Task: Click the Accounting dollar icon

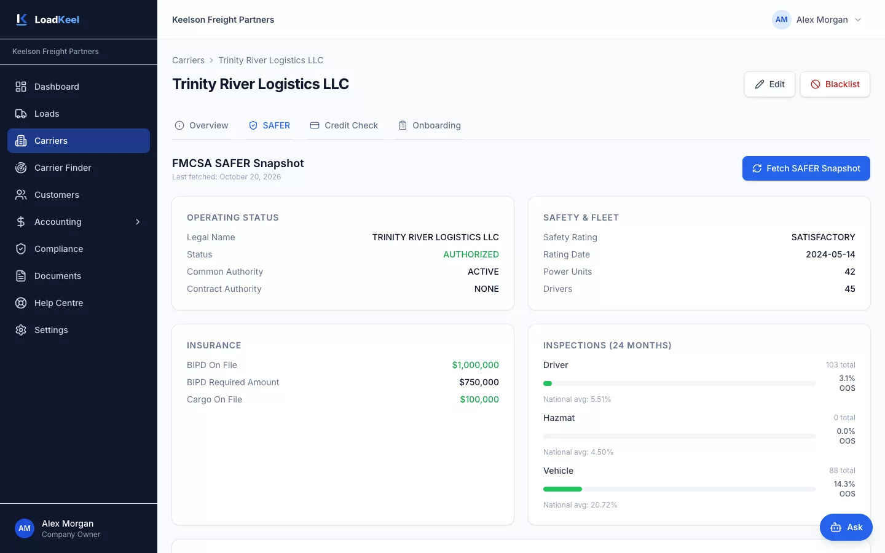Action: coord(21,222)
